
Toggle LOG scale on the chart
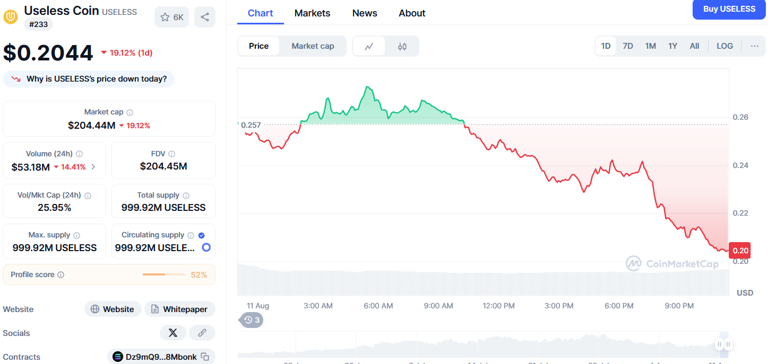coord(725,46)
